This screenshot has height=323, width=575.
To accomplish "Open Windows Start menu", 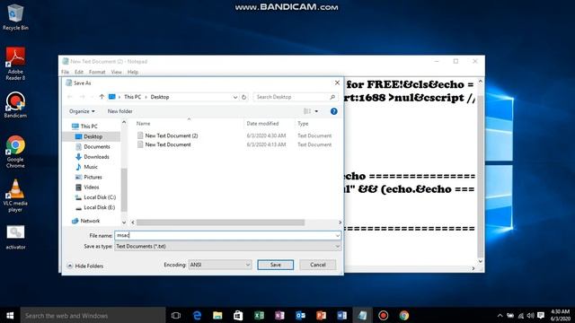I will pyautogui.click(x=10, y=315).
